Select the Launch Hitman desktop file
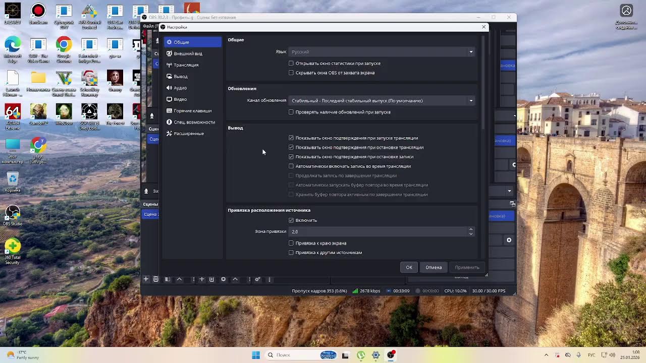This screenshot has width=646, height=363. 13,84
